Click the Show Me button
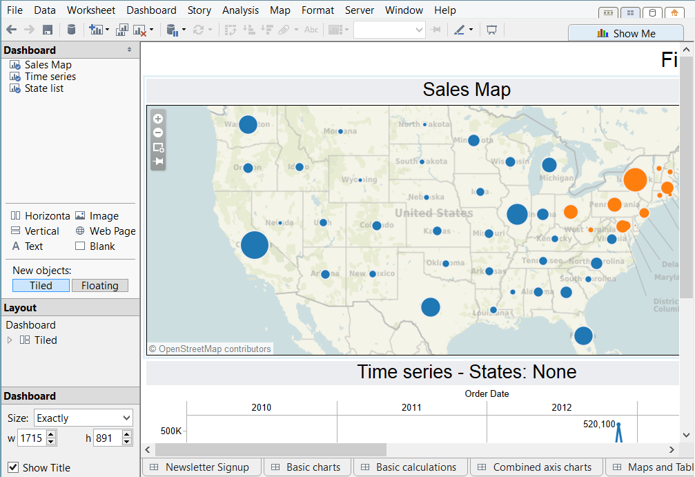 tap(626, 33)
